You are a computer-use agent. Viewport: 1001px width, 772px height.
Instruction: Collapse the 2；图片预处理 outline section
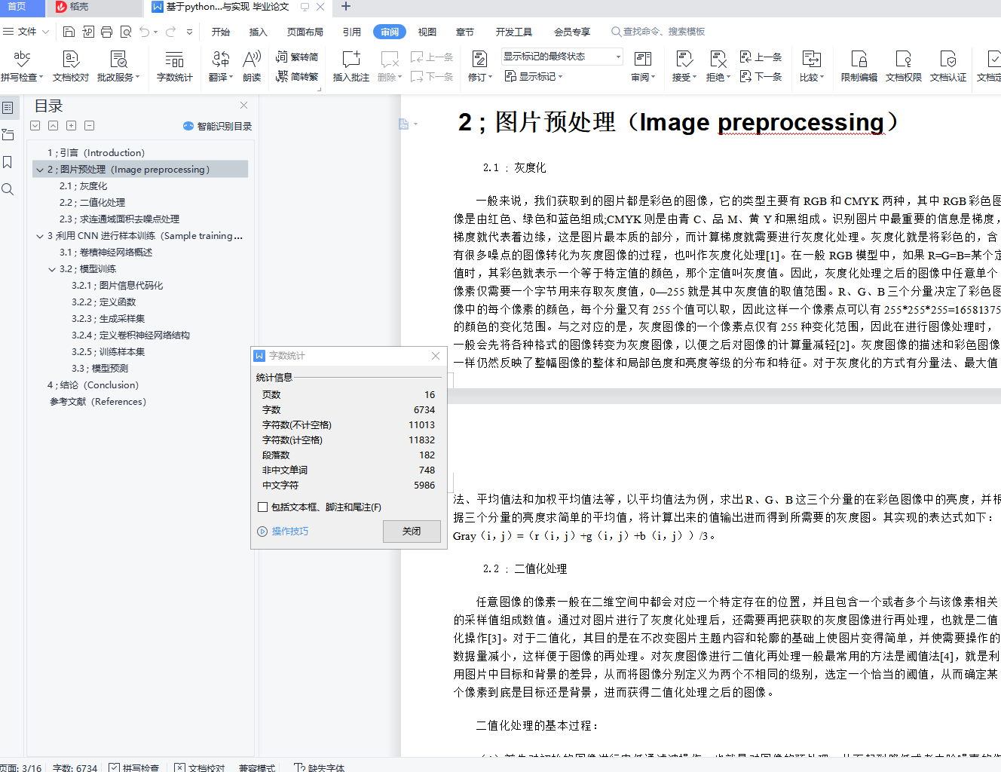[40, 170]
